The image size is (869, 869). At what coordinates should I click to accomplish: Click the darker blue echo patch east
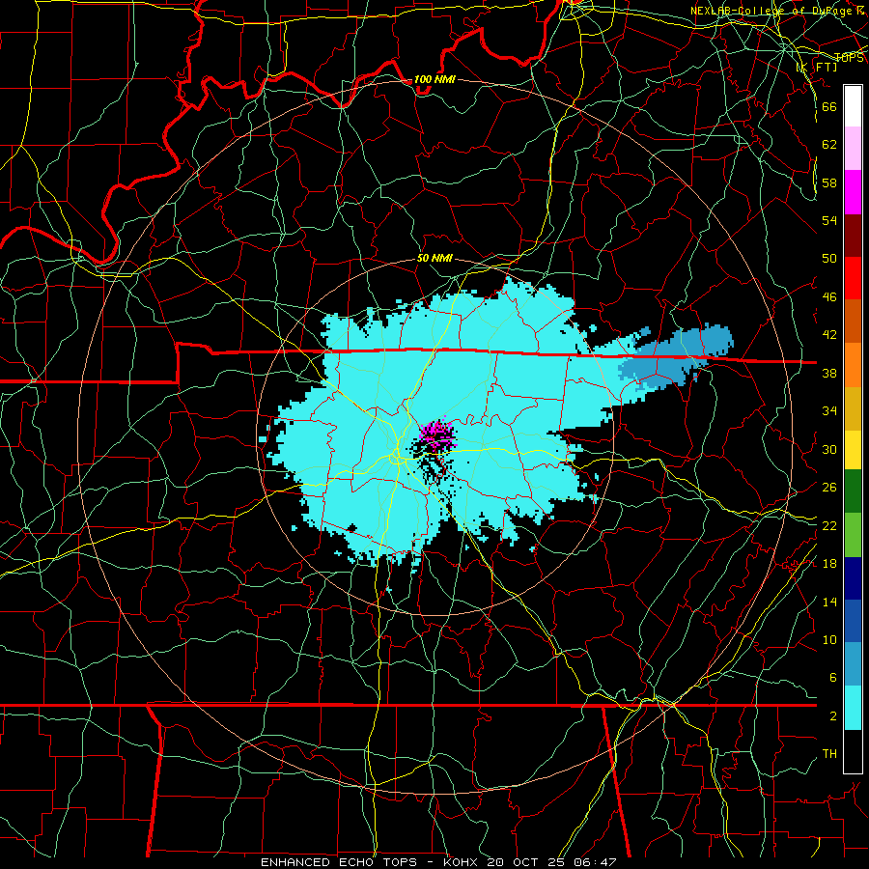click(x=677, y=355)
